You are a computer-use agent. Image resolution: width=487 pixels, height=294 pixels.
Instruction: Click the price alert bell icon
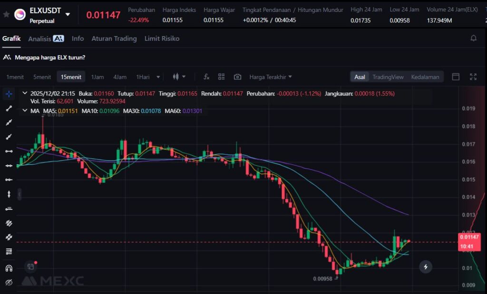473,38
